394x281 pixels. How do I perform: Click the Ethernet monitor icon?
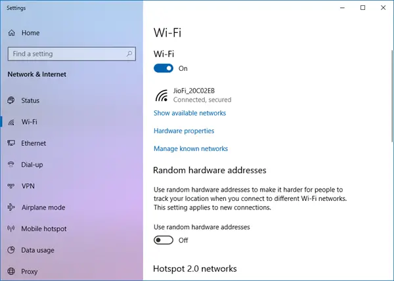pyautogui.click(x=11, y=143)
